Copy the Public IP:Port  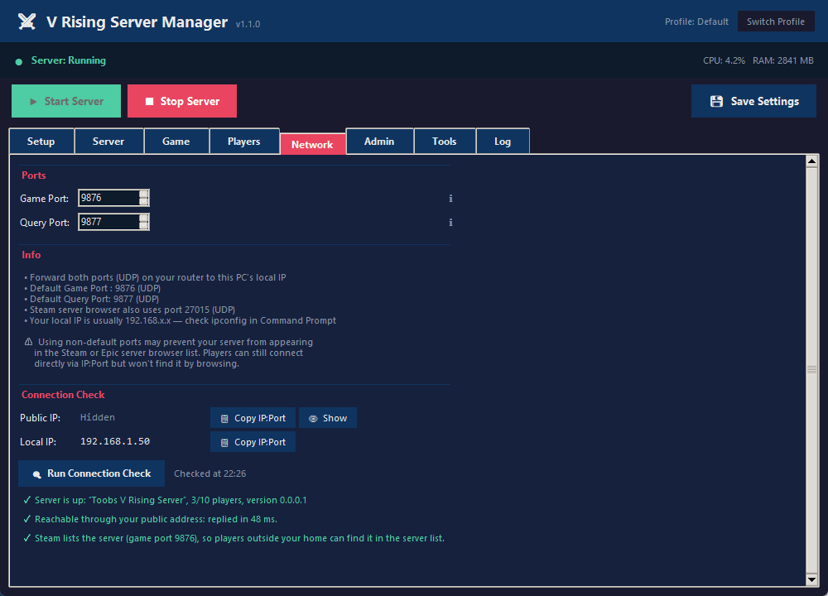[253, 418]
